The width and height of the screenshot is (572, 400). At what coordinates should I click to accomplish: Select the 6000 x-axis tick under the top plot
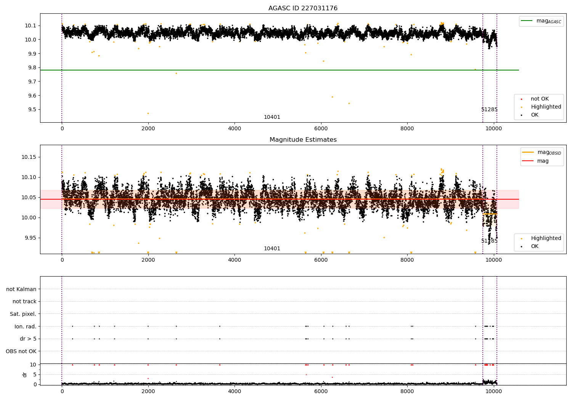321,129
